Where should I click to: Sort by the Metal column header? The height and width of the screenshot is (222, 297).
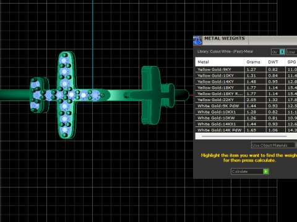(x=220, y=62)
